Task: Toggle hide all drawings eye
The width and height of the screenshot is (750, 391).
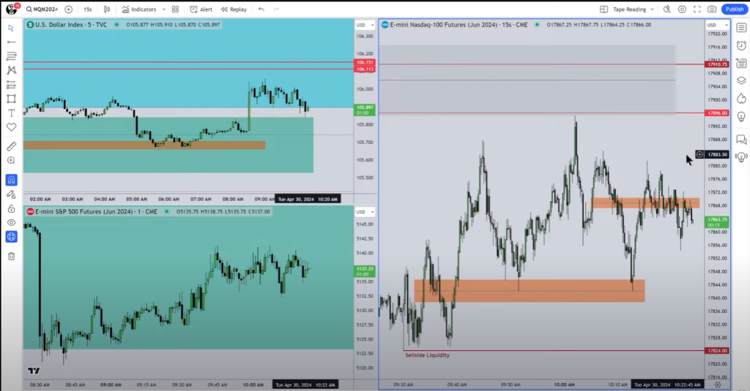Action: (11, 222)
